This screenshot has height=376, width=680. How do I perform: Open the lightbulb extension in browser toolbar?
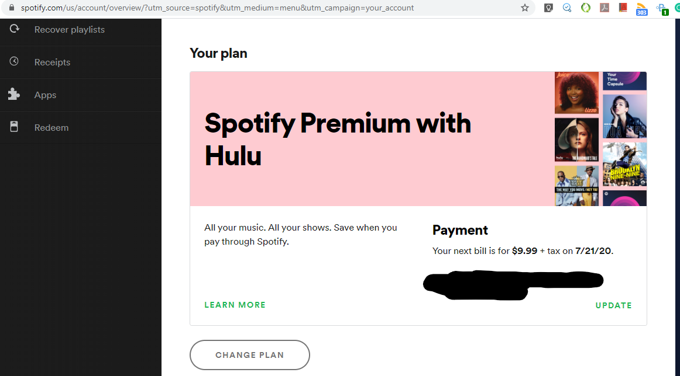pyautogui.click(x=548, y=8)
